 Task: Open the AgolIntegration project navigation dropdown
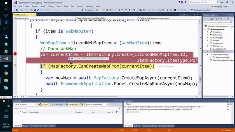coord(44,18)
